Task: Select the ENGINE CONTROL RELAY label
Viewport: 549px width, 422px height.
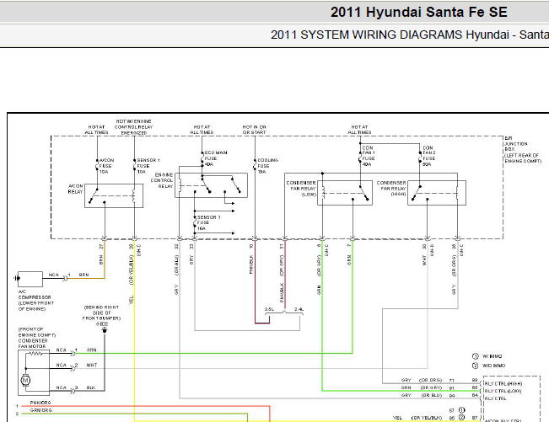Action: [162, 180]
